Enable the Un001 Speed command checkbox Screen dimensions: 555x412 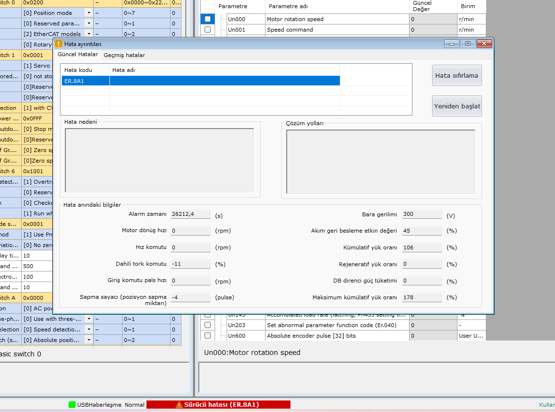point(207,30)
